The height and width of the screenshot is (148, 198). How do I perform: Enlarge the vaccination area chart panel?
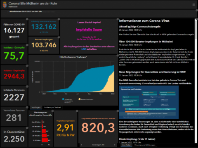point(118,55)
